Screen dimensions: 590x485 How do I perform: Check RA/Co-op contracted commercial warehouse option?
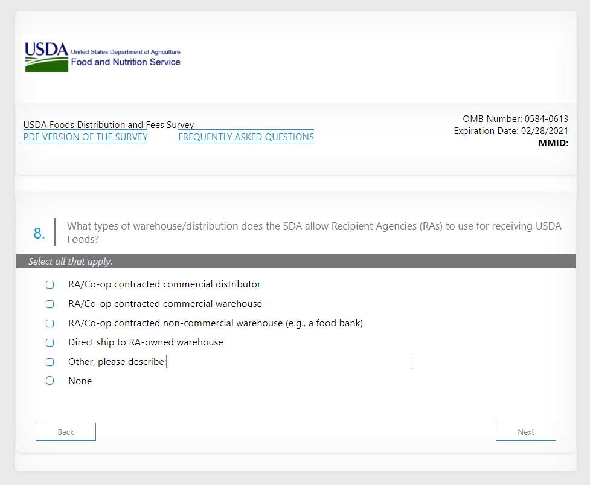point(50,304)
